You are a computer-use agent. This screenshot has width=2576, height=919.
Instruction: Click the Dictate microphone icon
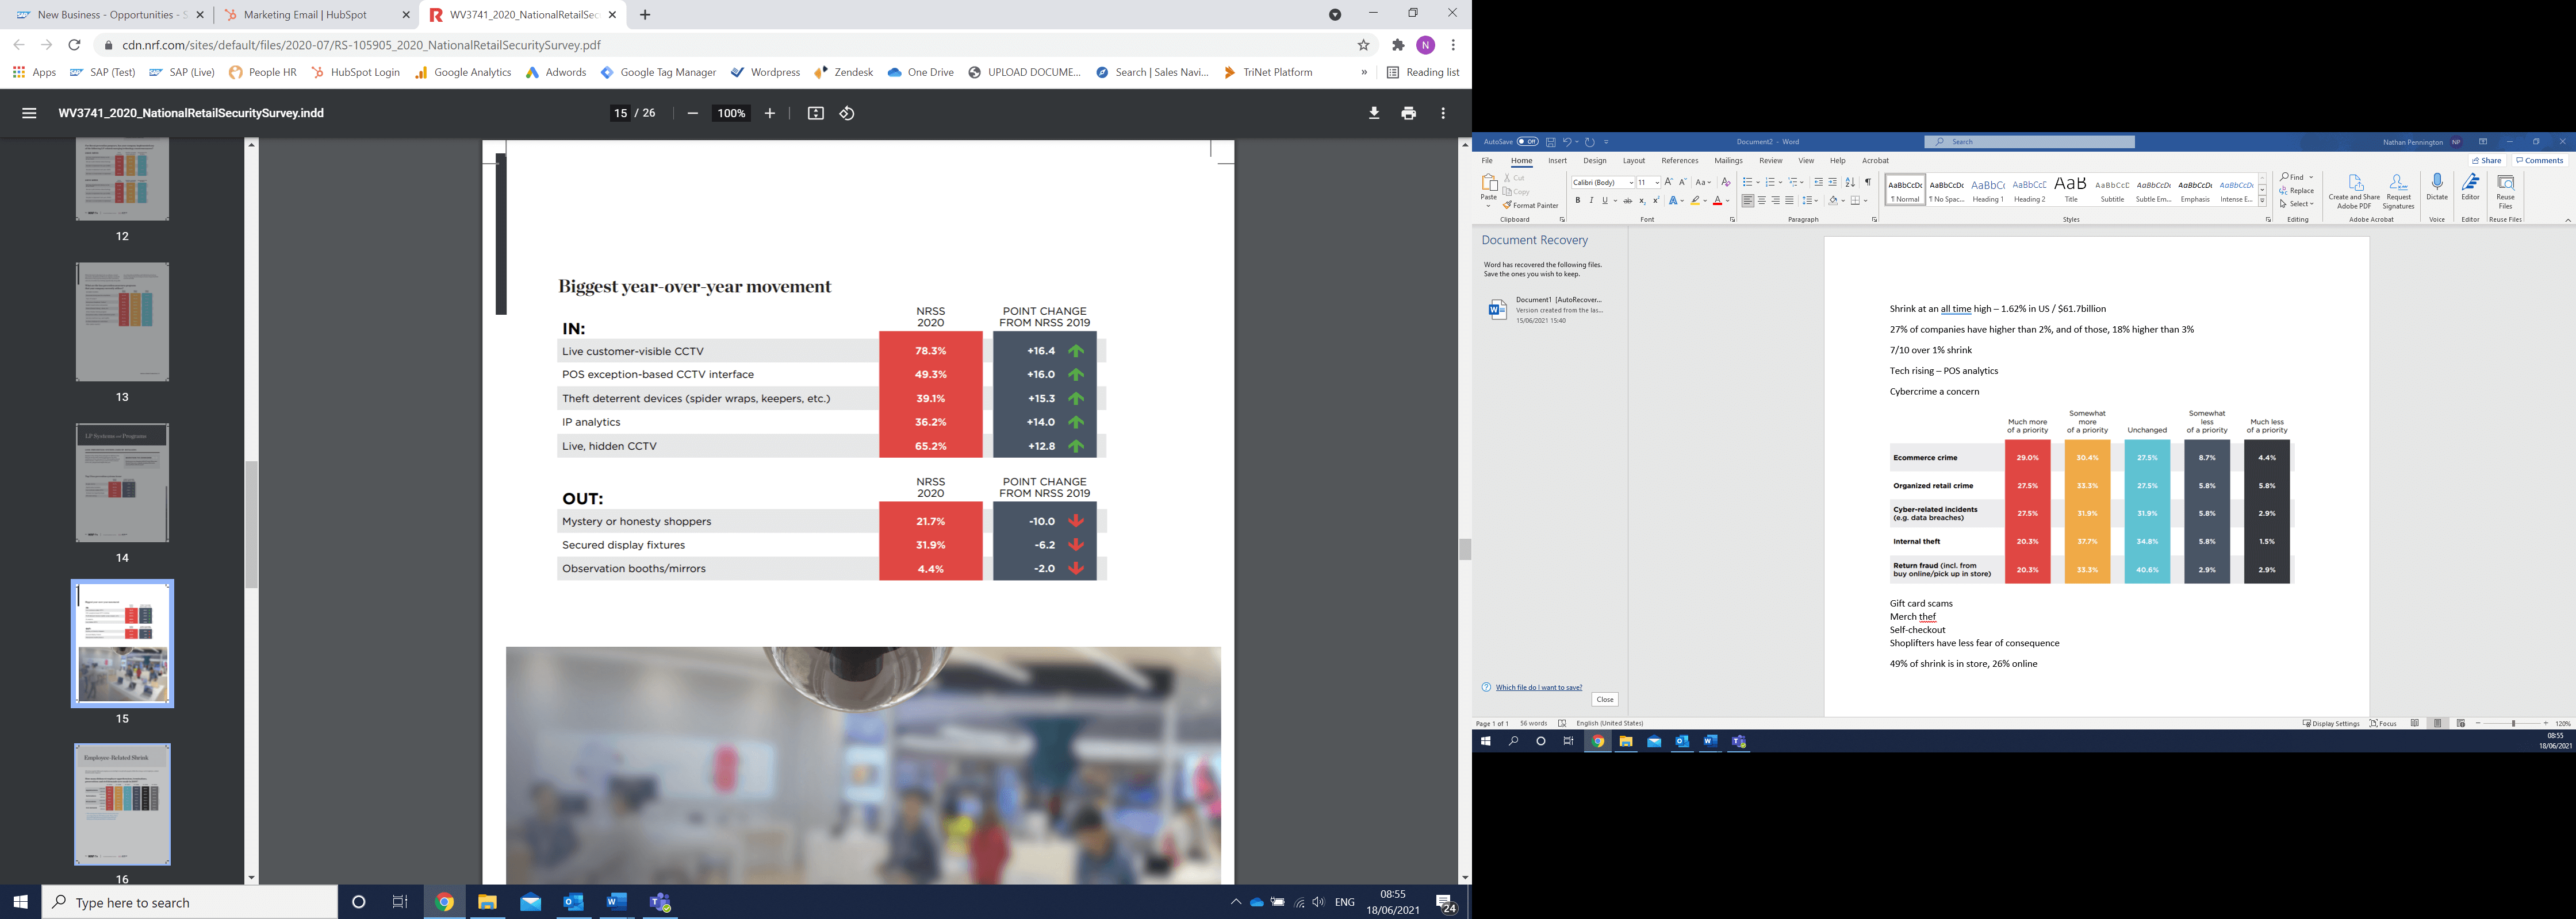tap(2437, 183)
